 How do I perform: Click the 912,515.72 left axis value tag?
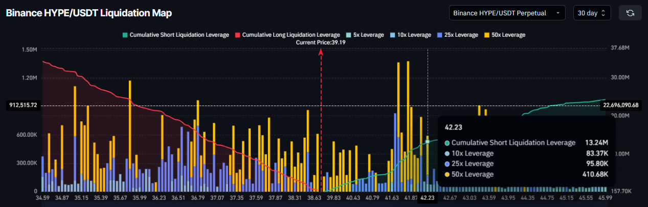[24, 105]
